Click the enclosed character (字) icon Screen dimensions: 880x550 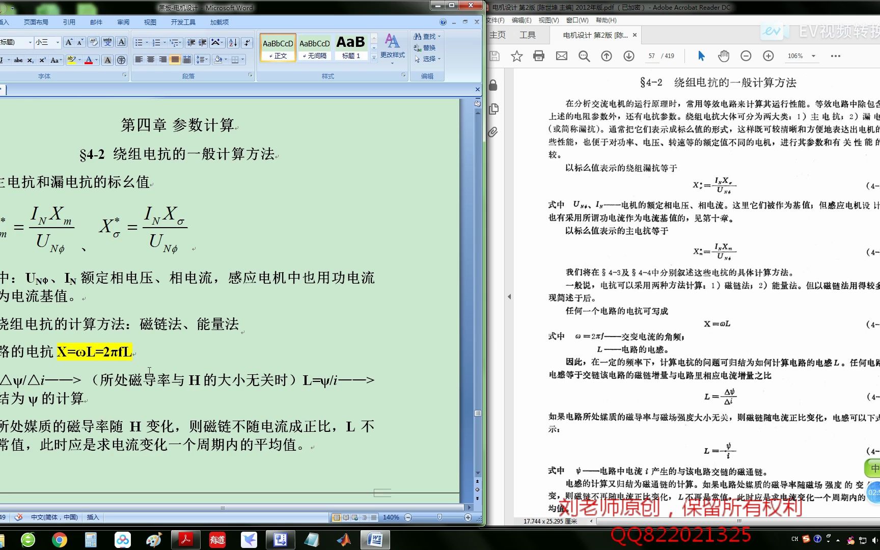(121, 60)
